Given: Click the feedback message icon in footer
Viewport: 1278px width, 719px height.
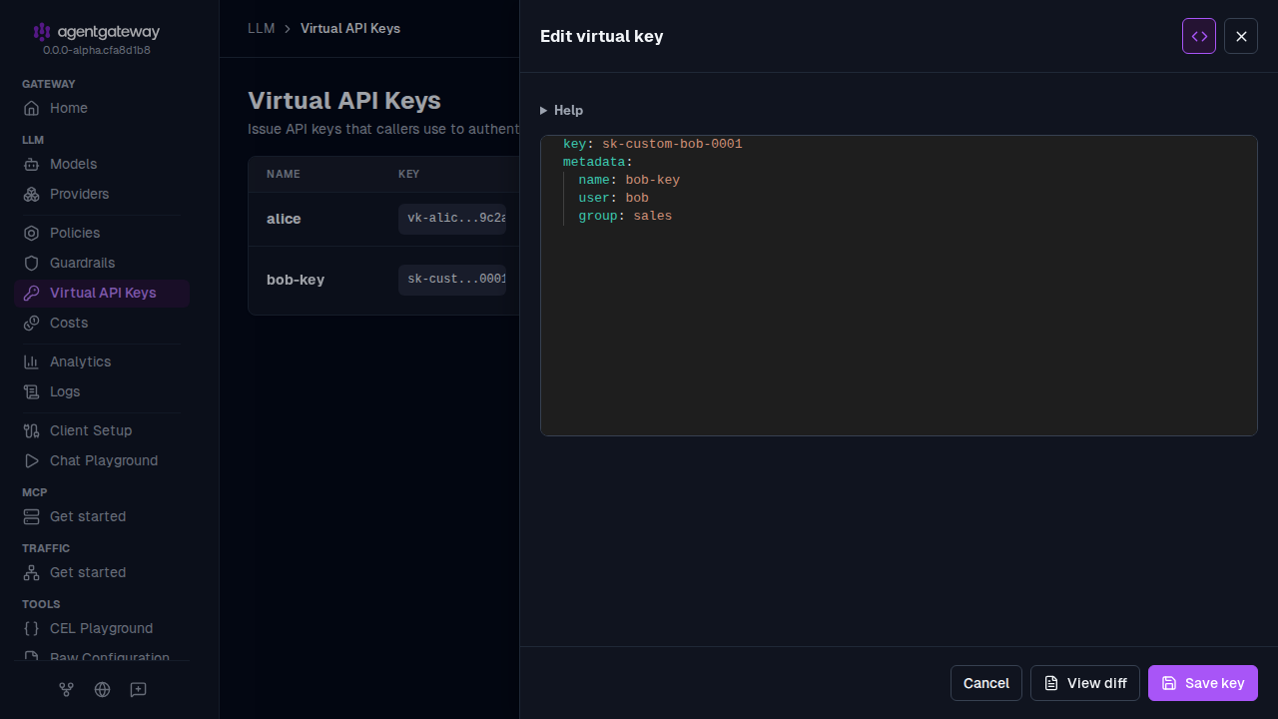Looking at the screenshot, I should [139, 689].
